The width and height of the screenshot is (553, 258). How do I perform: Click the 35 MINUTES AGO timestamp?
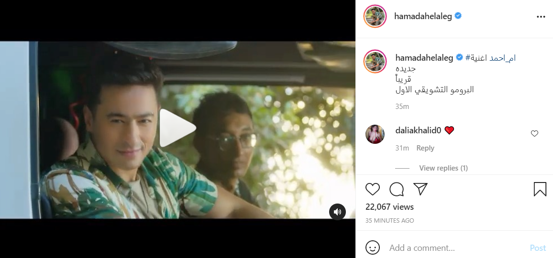click(390, 221)
